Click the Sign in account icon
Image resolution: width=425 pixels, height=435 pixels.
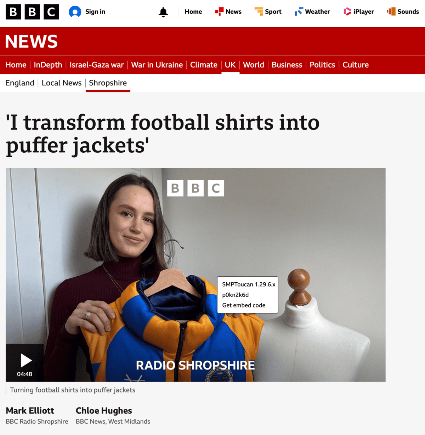point(75,12)
